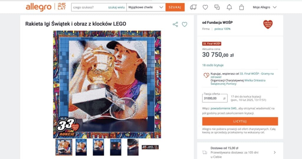The height and width of the screenshot is (159, 302).
Task: Open favorites heart icon in top bar
Action: click(x=205, y=7)
